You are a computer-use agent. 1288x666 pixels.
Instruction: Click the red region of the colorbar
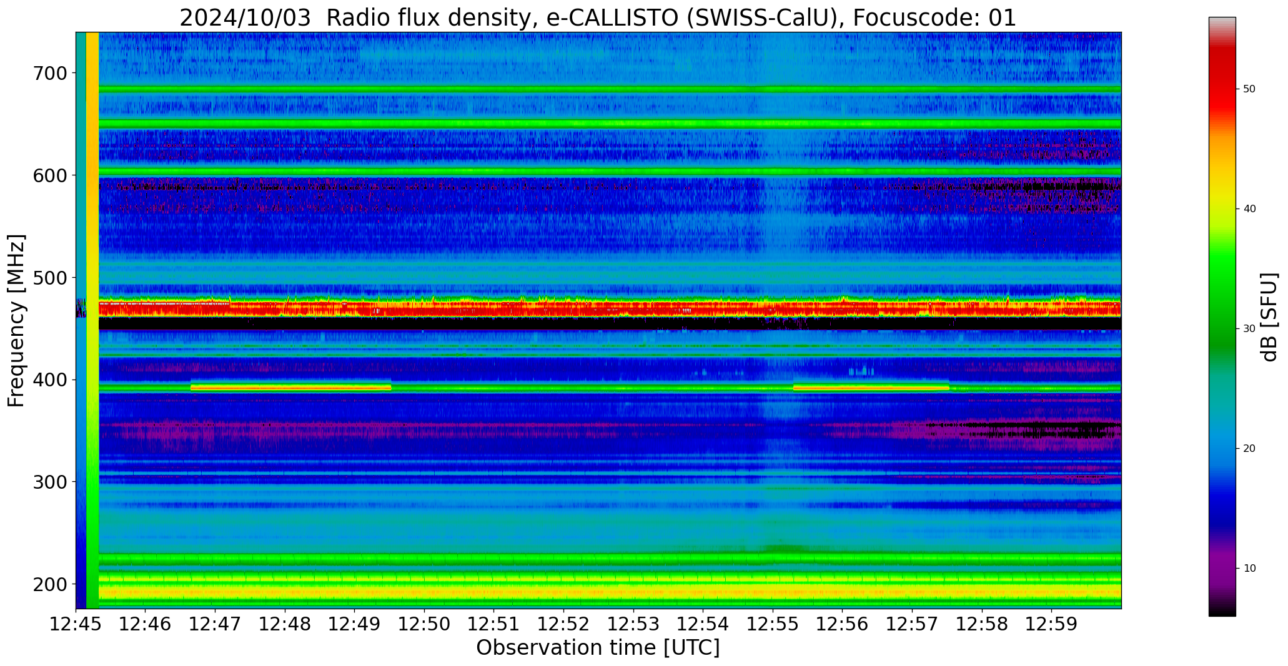pyautogui.click(x=1222, y=84)
